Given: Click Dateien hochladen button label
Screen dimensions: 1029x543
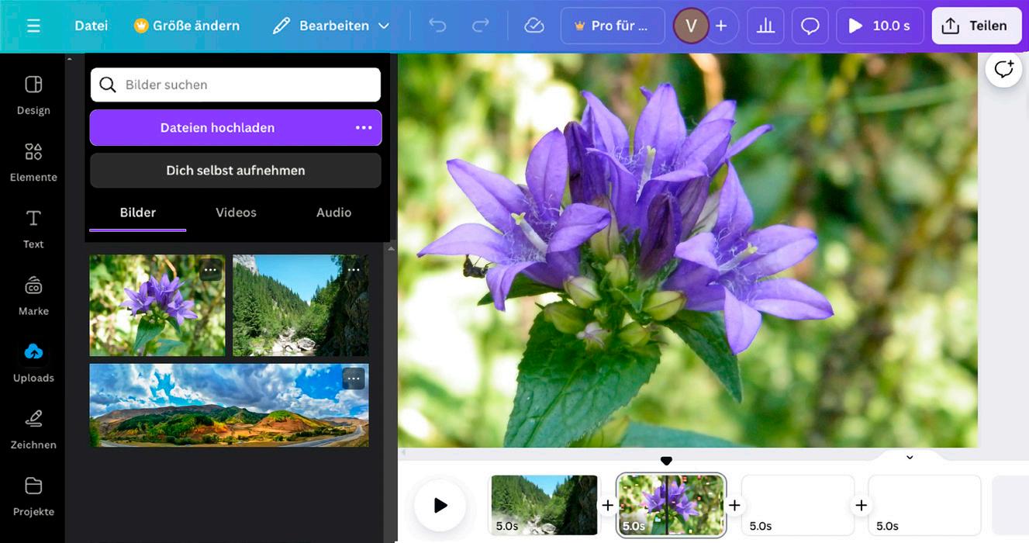Looking at the screenshot, I should 217,127.
